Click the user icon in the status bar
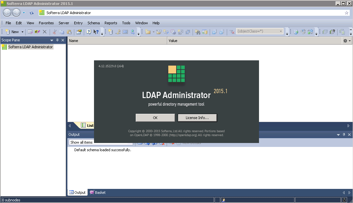The height and width of the screenshot is (203, 353). click(x=224, y=200)
